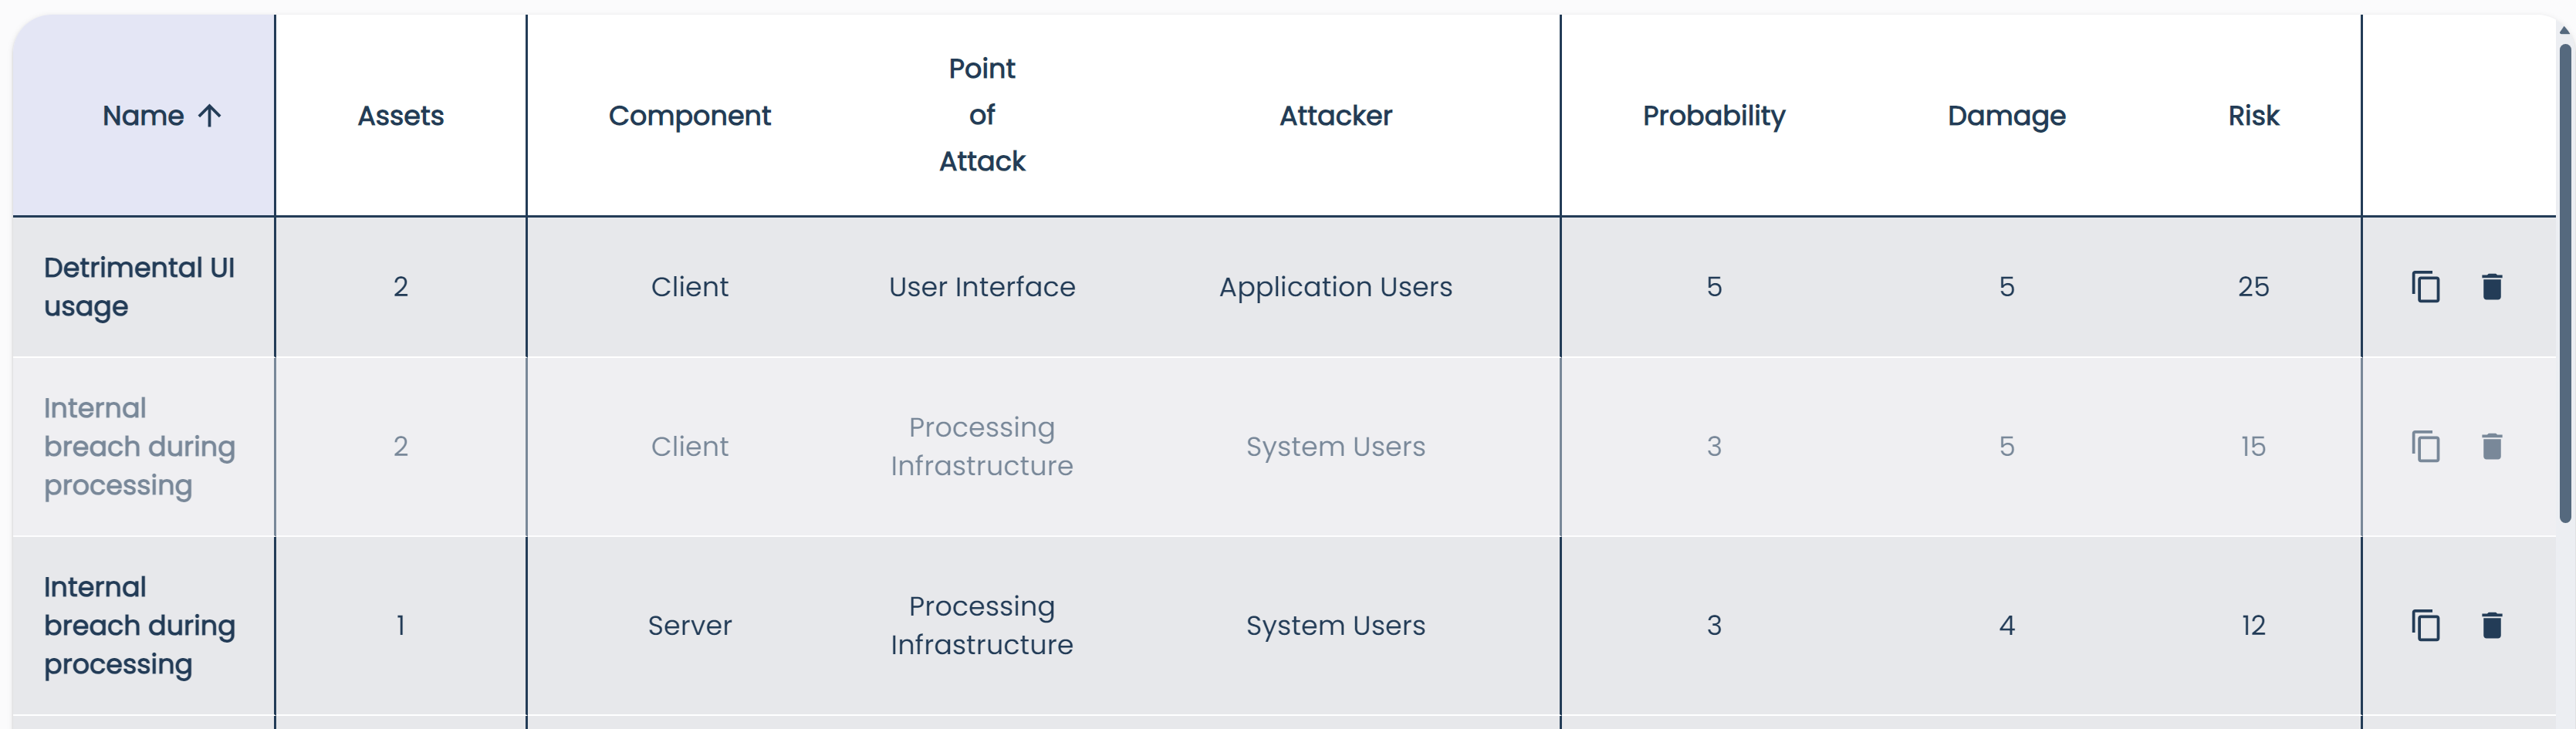Sort the table by Risk
Viewport: 2576px width, 729px height.
pyautogui.click(x=2252, y=116)
